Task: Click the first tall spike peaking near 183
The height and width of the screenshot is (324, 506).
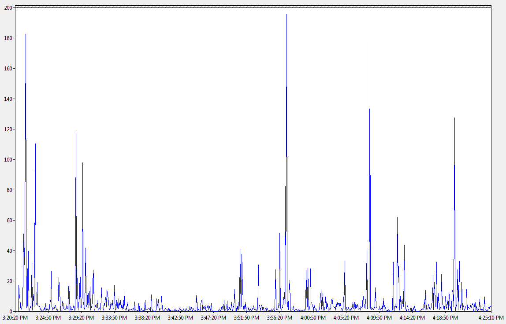Action: (x=26, y=35)
